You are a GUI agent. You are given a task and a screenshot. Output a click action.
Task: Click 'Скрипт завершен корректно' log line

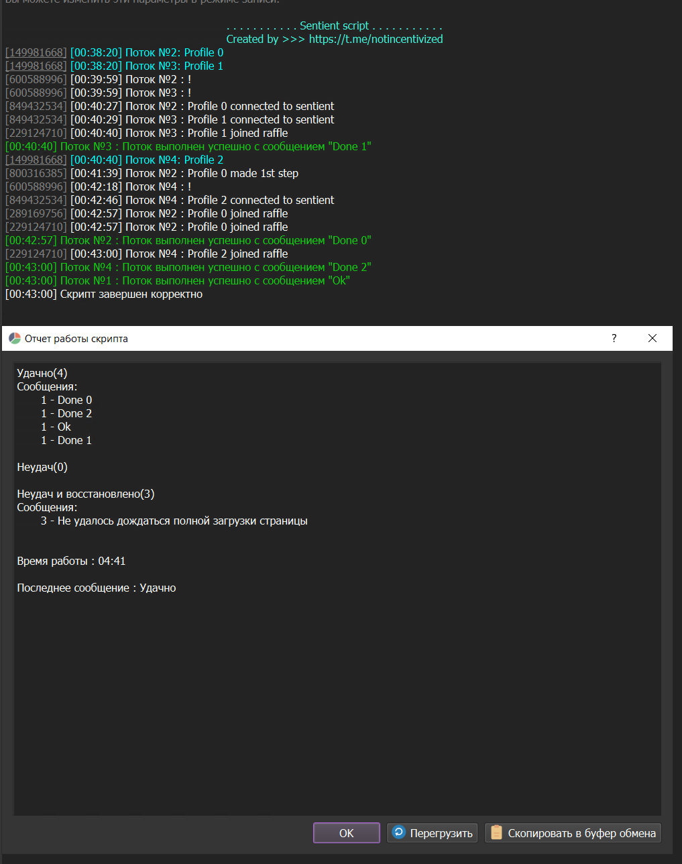(104, 294)
